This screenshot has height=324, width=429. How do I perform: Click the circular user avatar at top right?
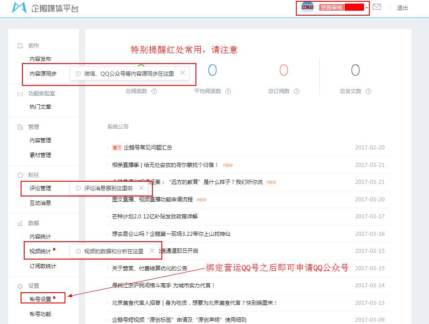pyautogui.click(x=307, y=8)
